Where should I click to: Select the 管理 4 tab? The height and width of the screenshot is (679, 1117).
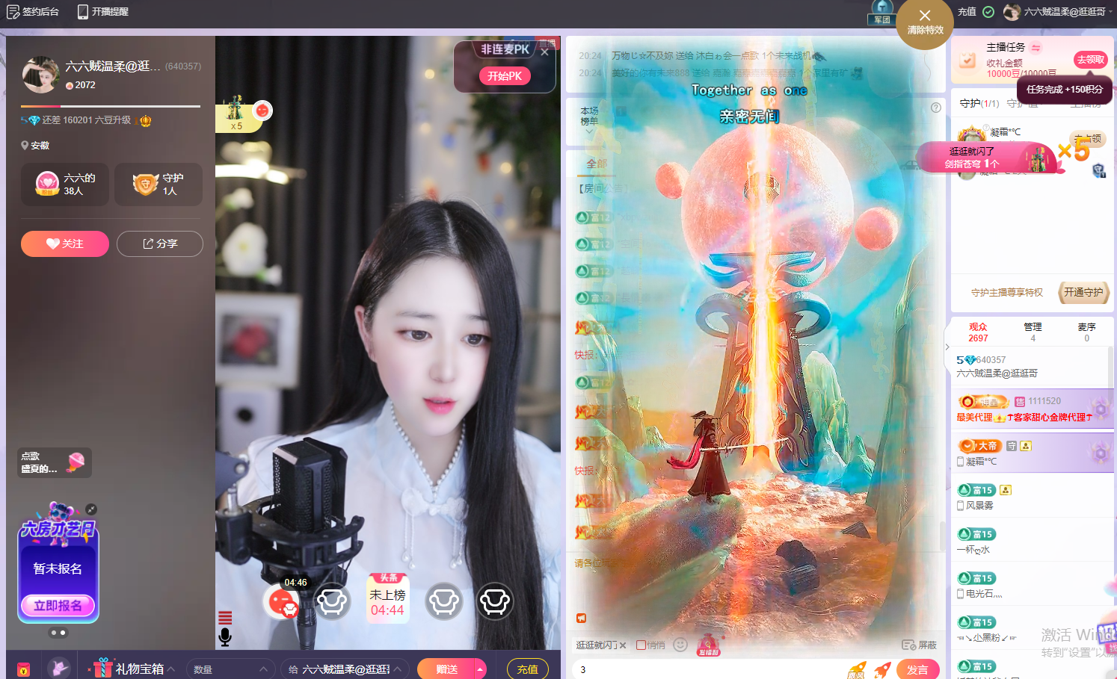(1033, 332)
